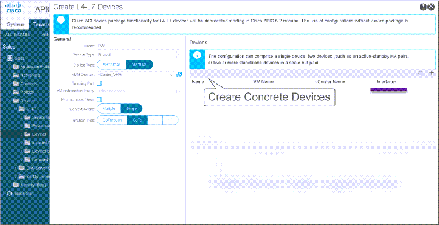Click the Services folder icon
This screenshot has height=225, width=439.
(x=16, y=100)
